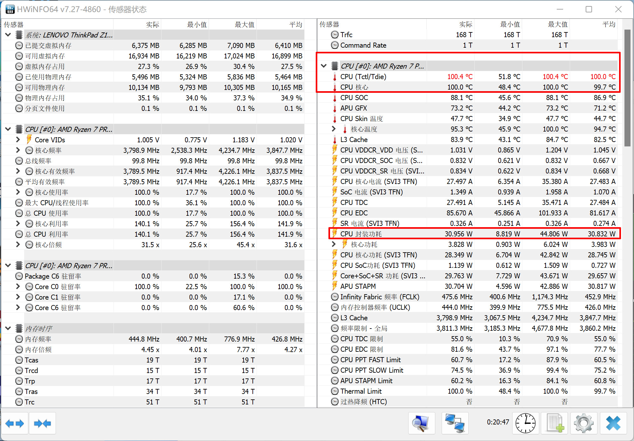Select the 内存频率 row

pyautogui.click(x=153, y=339)
